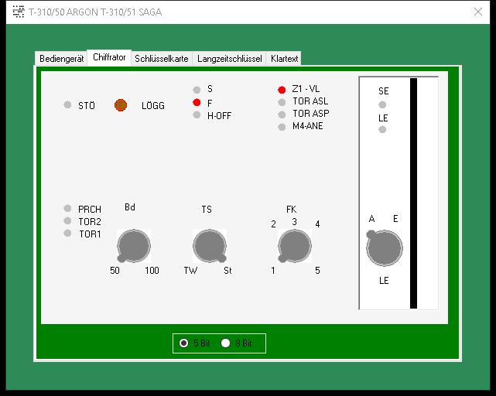Click the SE indicator lamp
Image resolution: width=496 pixels, height=396 pixels.
click(382, 104)
